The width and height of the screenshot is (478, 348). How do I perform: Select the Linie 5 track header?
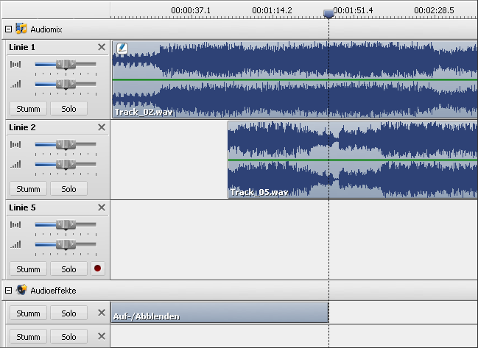point(22,207)
